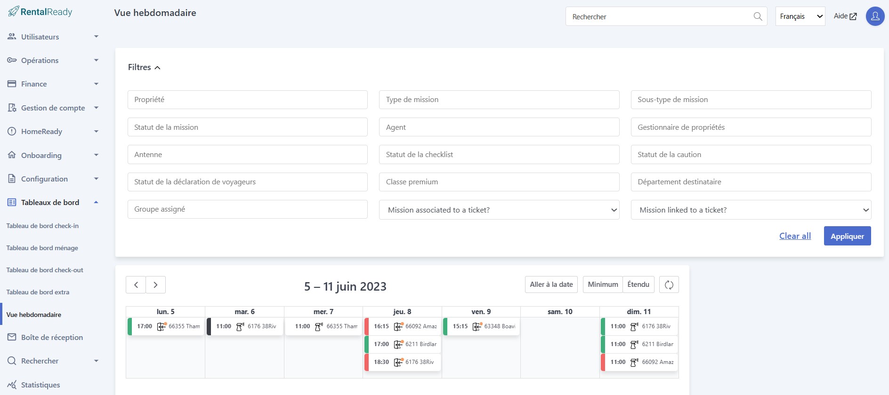The width and height of the screenshot is (889, 395).
Task: Click the Statistiques chart icon
Action: click(x=12, y=385)
